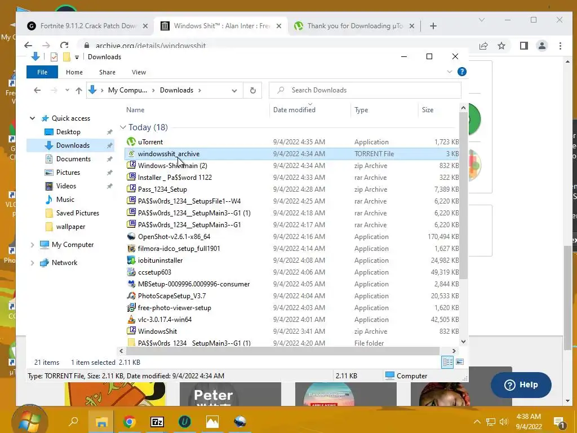The width and height of the screenshot is (577, 433).
Task: Click the free-photo-viewer-setup icon
Action: pos(131,307)
